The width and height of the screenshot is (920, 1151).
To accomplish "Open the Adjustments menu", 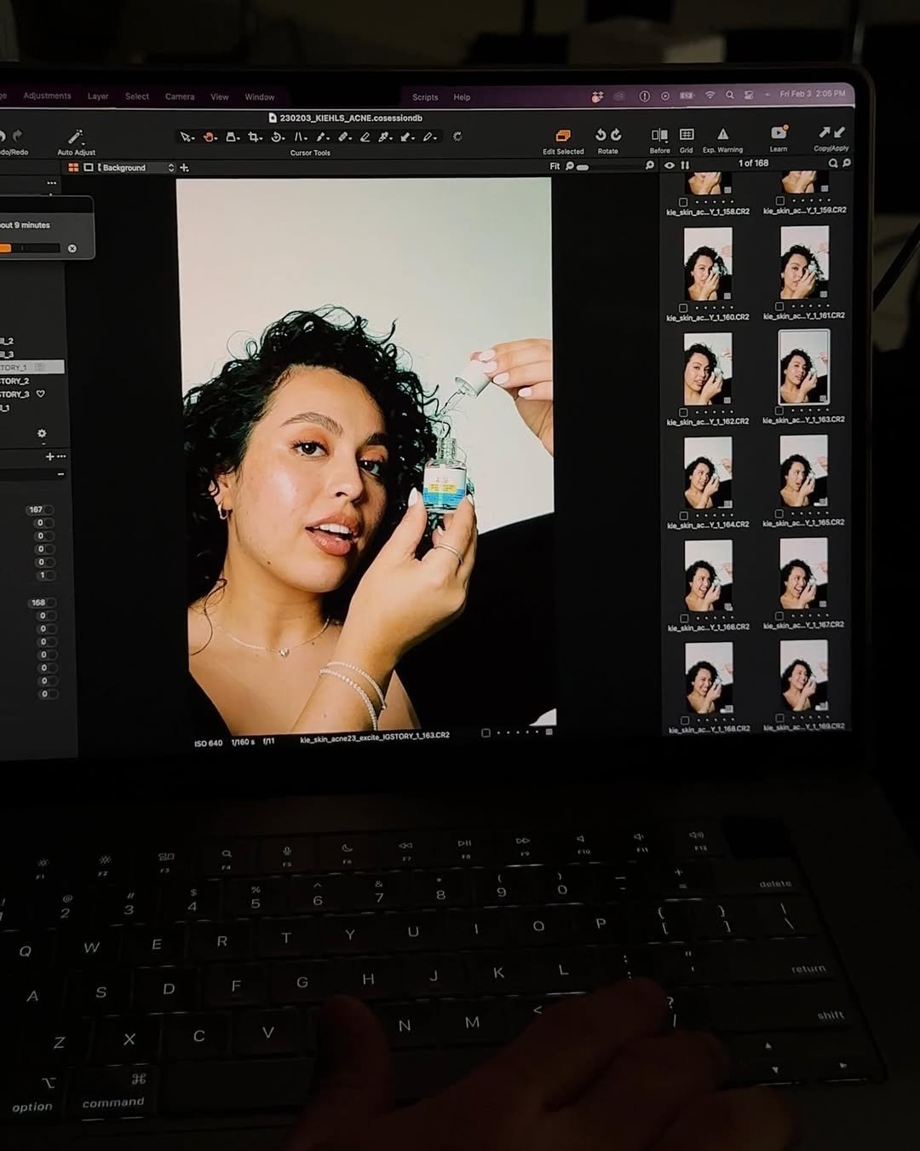I will pos(47,96).
